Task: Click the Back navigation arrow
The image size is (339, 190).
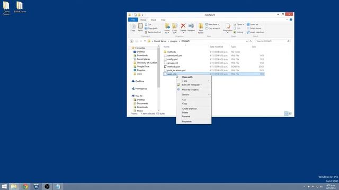Action: pyautogui.click(x=131, y=41)
